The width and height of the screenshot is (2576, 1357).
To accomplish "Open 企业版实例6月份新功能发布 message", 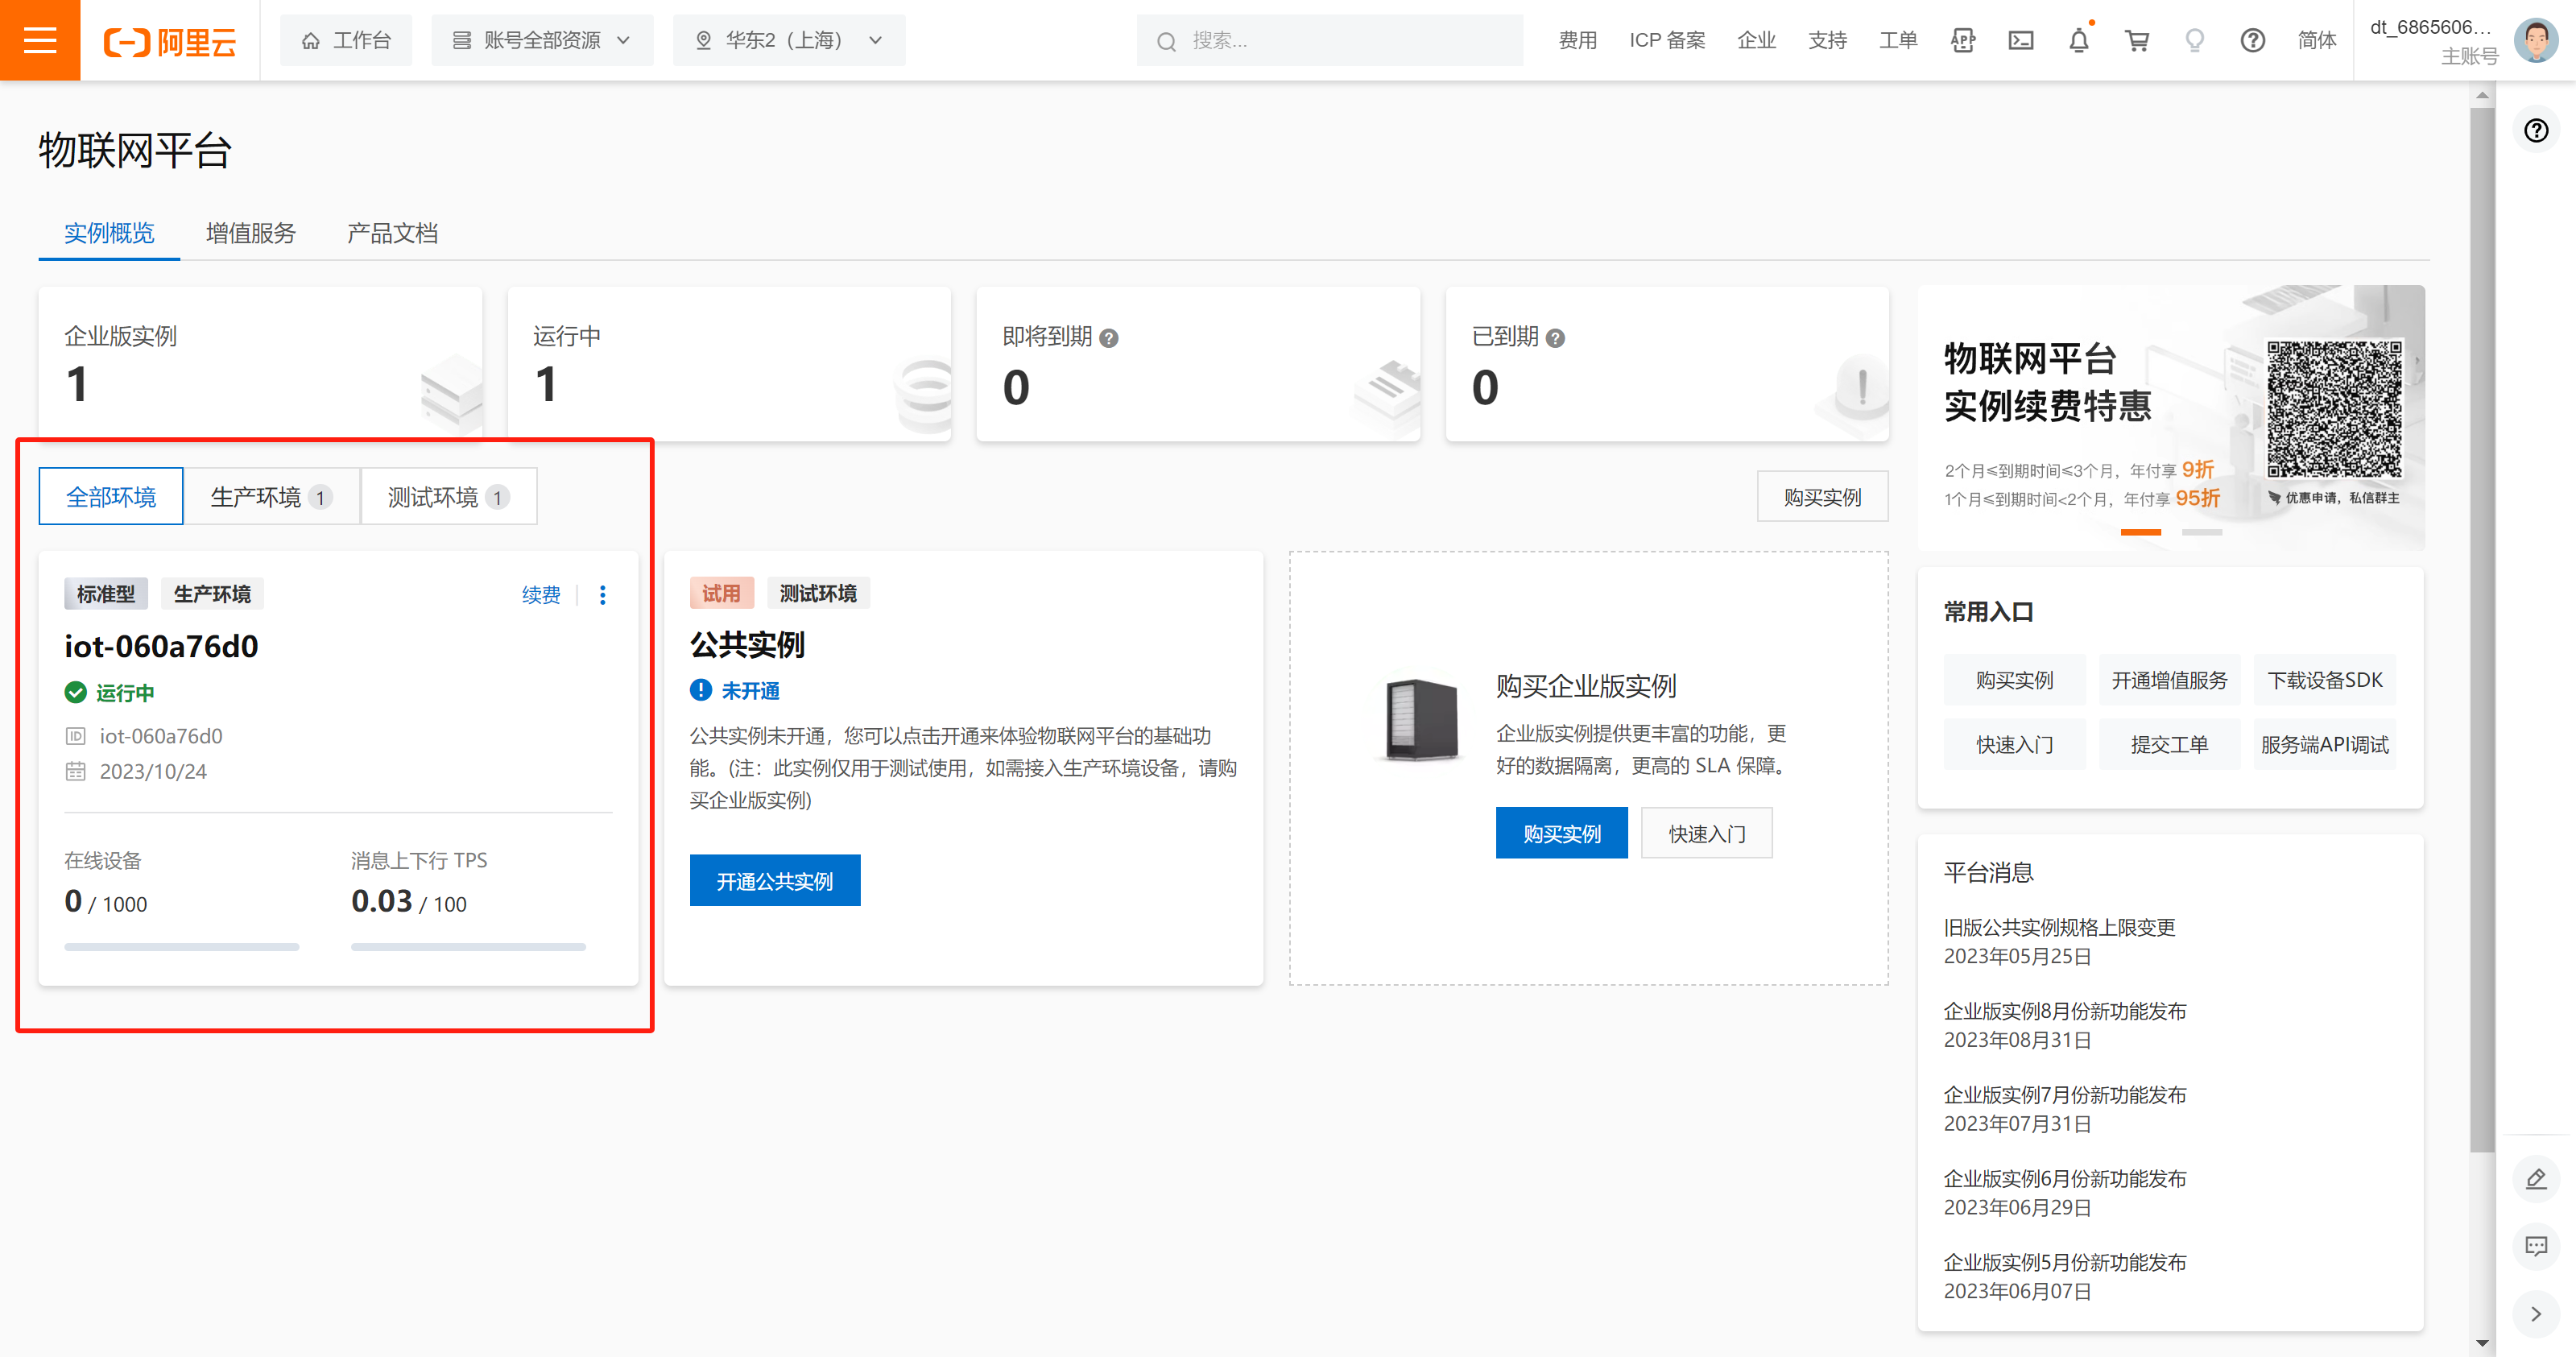I will [2064, 1179].
